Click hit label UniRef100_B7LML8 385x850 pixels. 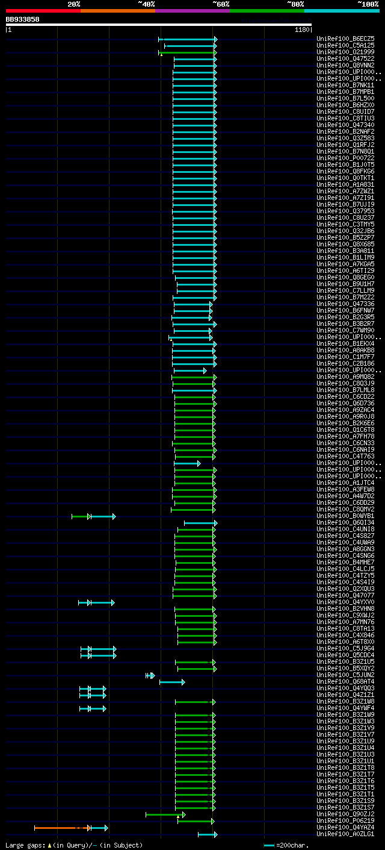click(345, 390)
